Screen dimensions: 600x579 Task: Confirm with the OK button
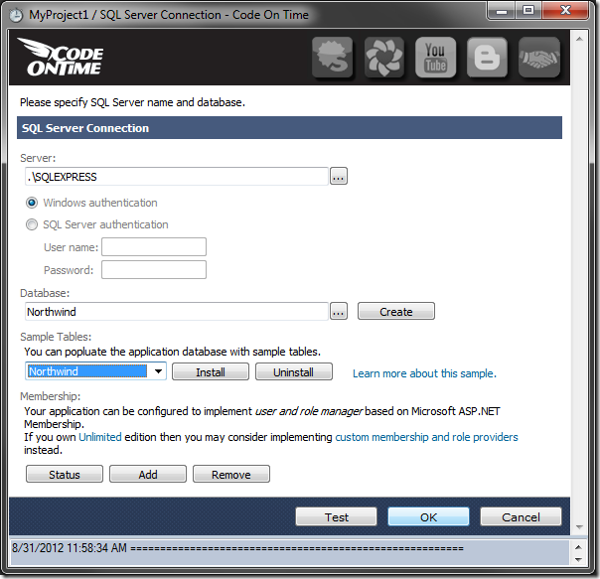[428, 516]
